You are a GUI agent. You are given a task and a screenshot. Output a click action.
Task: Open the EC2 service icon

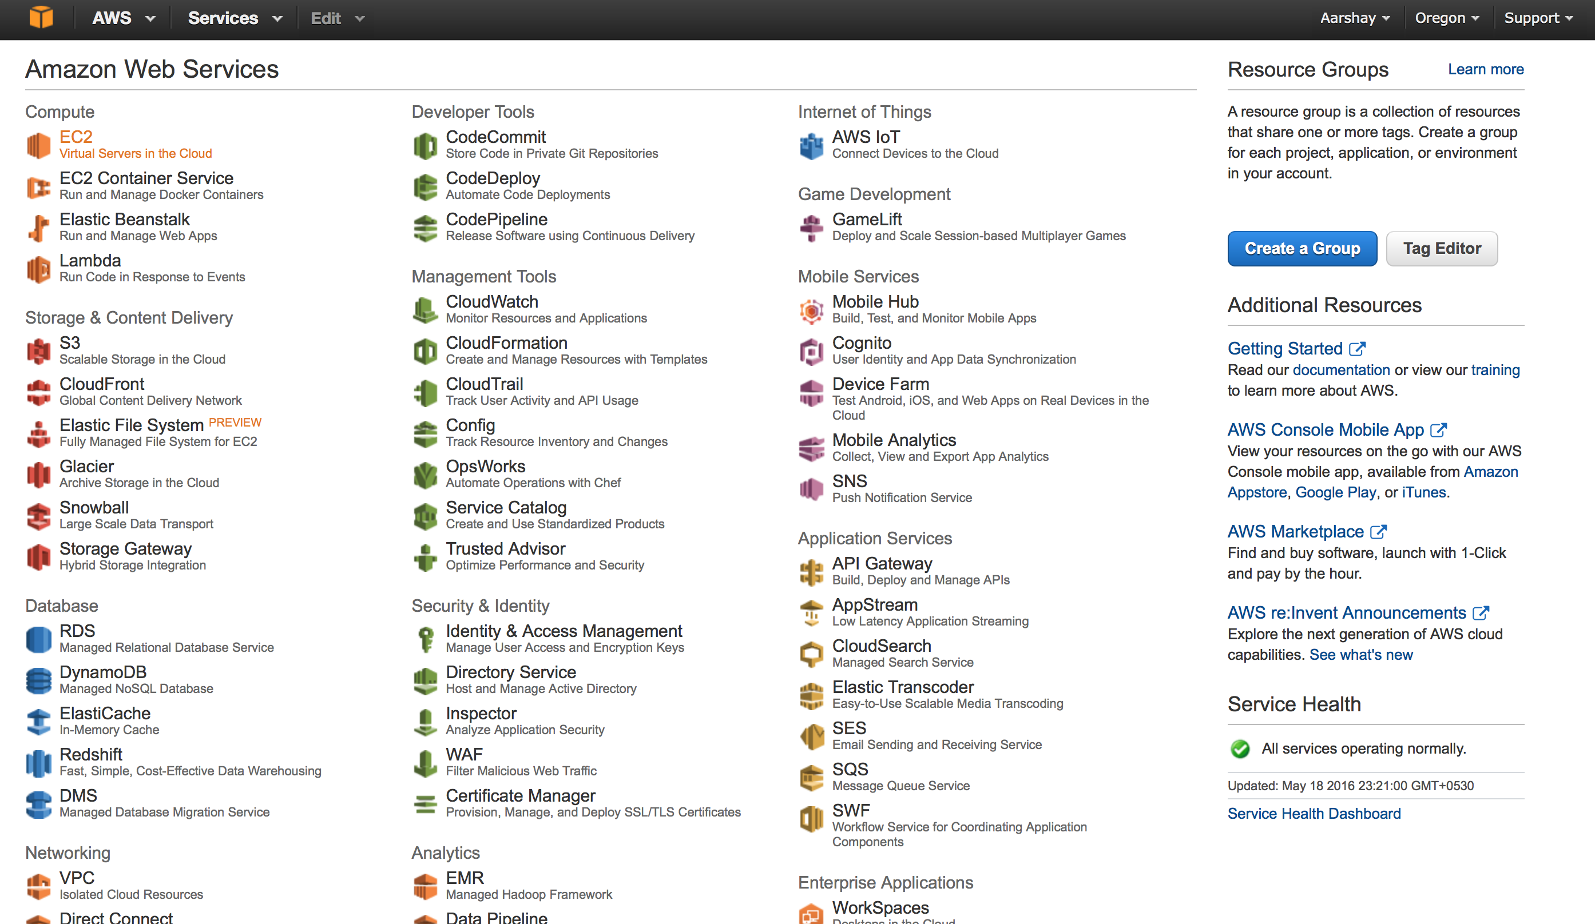[x=38, y=145]
